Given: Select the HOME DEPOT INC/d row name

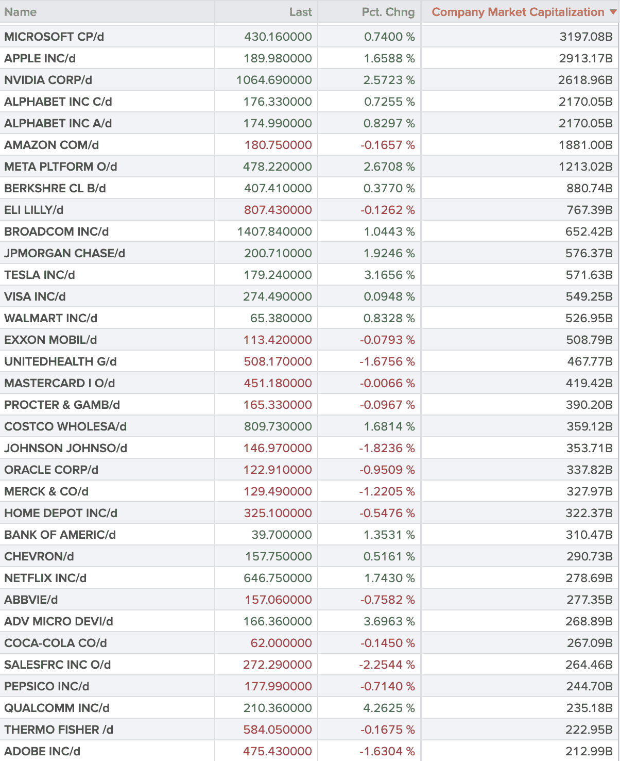Looking at the screenshot, I should click(61, 513).
